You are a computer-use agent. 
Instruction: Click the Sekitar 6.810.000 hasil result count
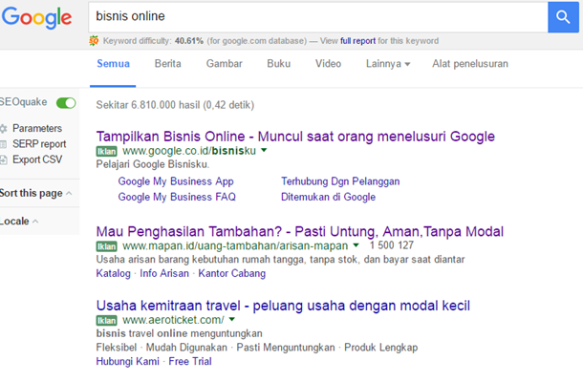coord(175,105)
